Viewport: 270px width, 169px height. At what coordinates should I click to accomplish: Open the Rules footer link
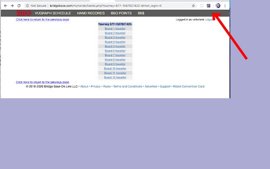click(107, 86)
